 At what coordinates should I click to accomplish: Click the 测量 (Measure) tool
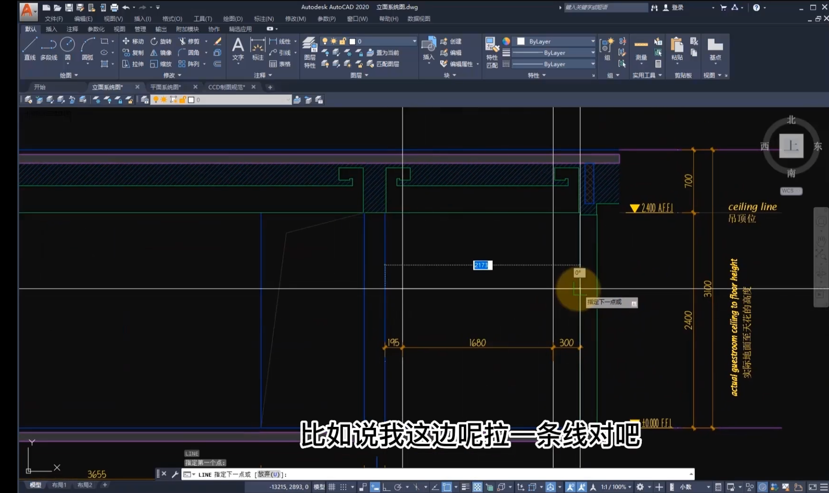tap(641, 49)
